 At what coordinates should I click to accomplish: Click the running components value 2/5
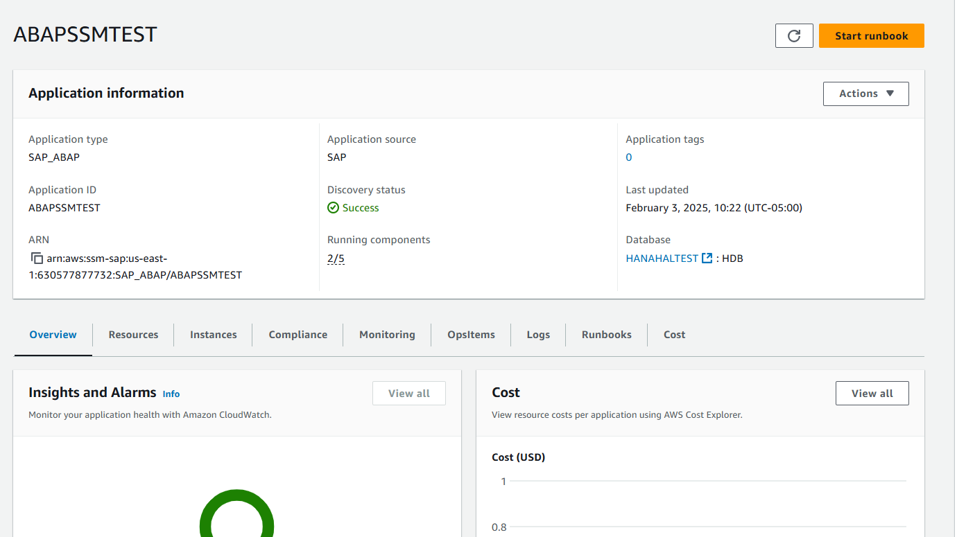[336, 258]
